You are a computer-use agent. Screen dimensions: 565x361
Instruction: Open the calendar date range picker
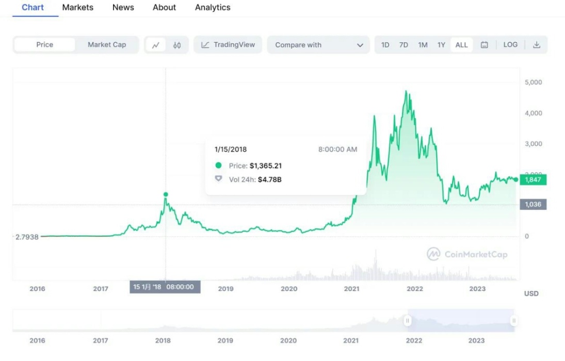[x=484, y=45]
